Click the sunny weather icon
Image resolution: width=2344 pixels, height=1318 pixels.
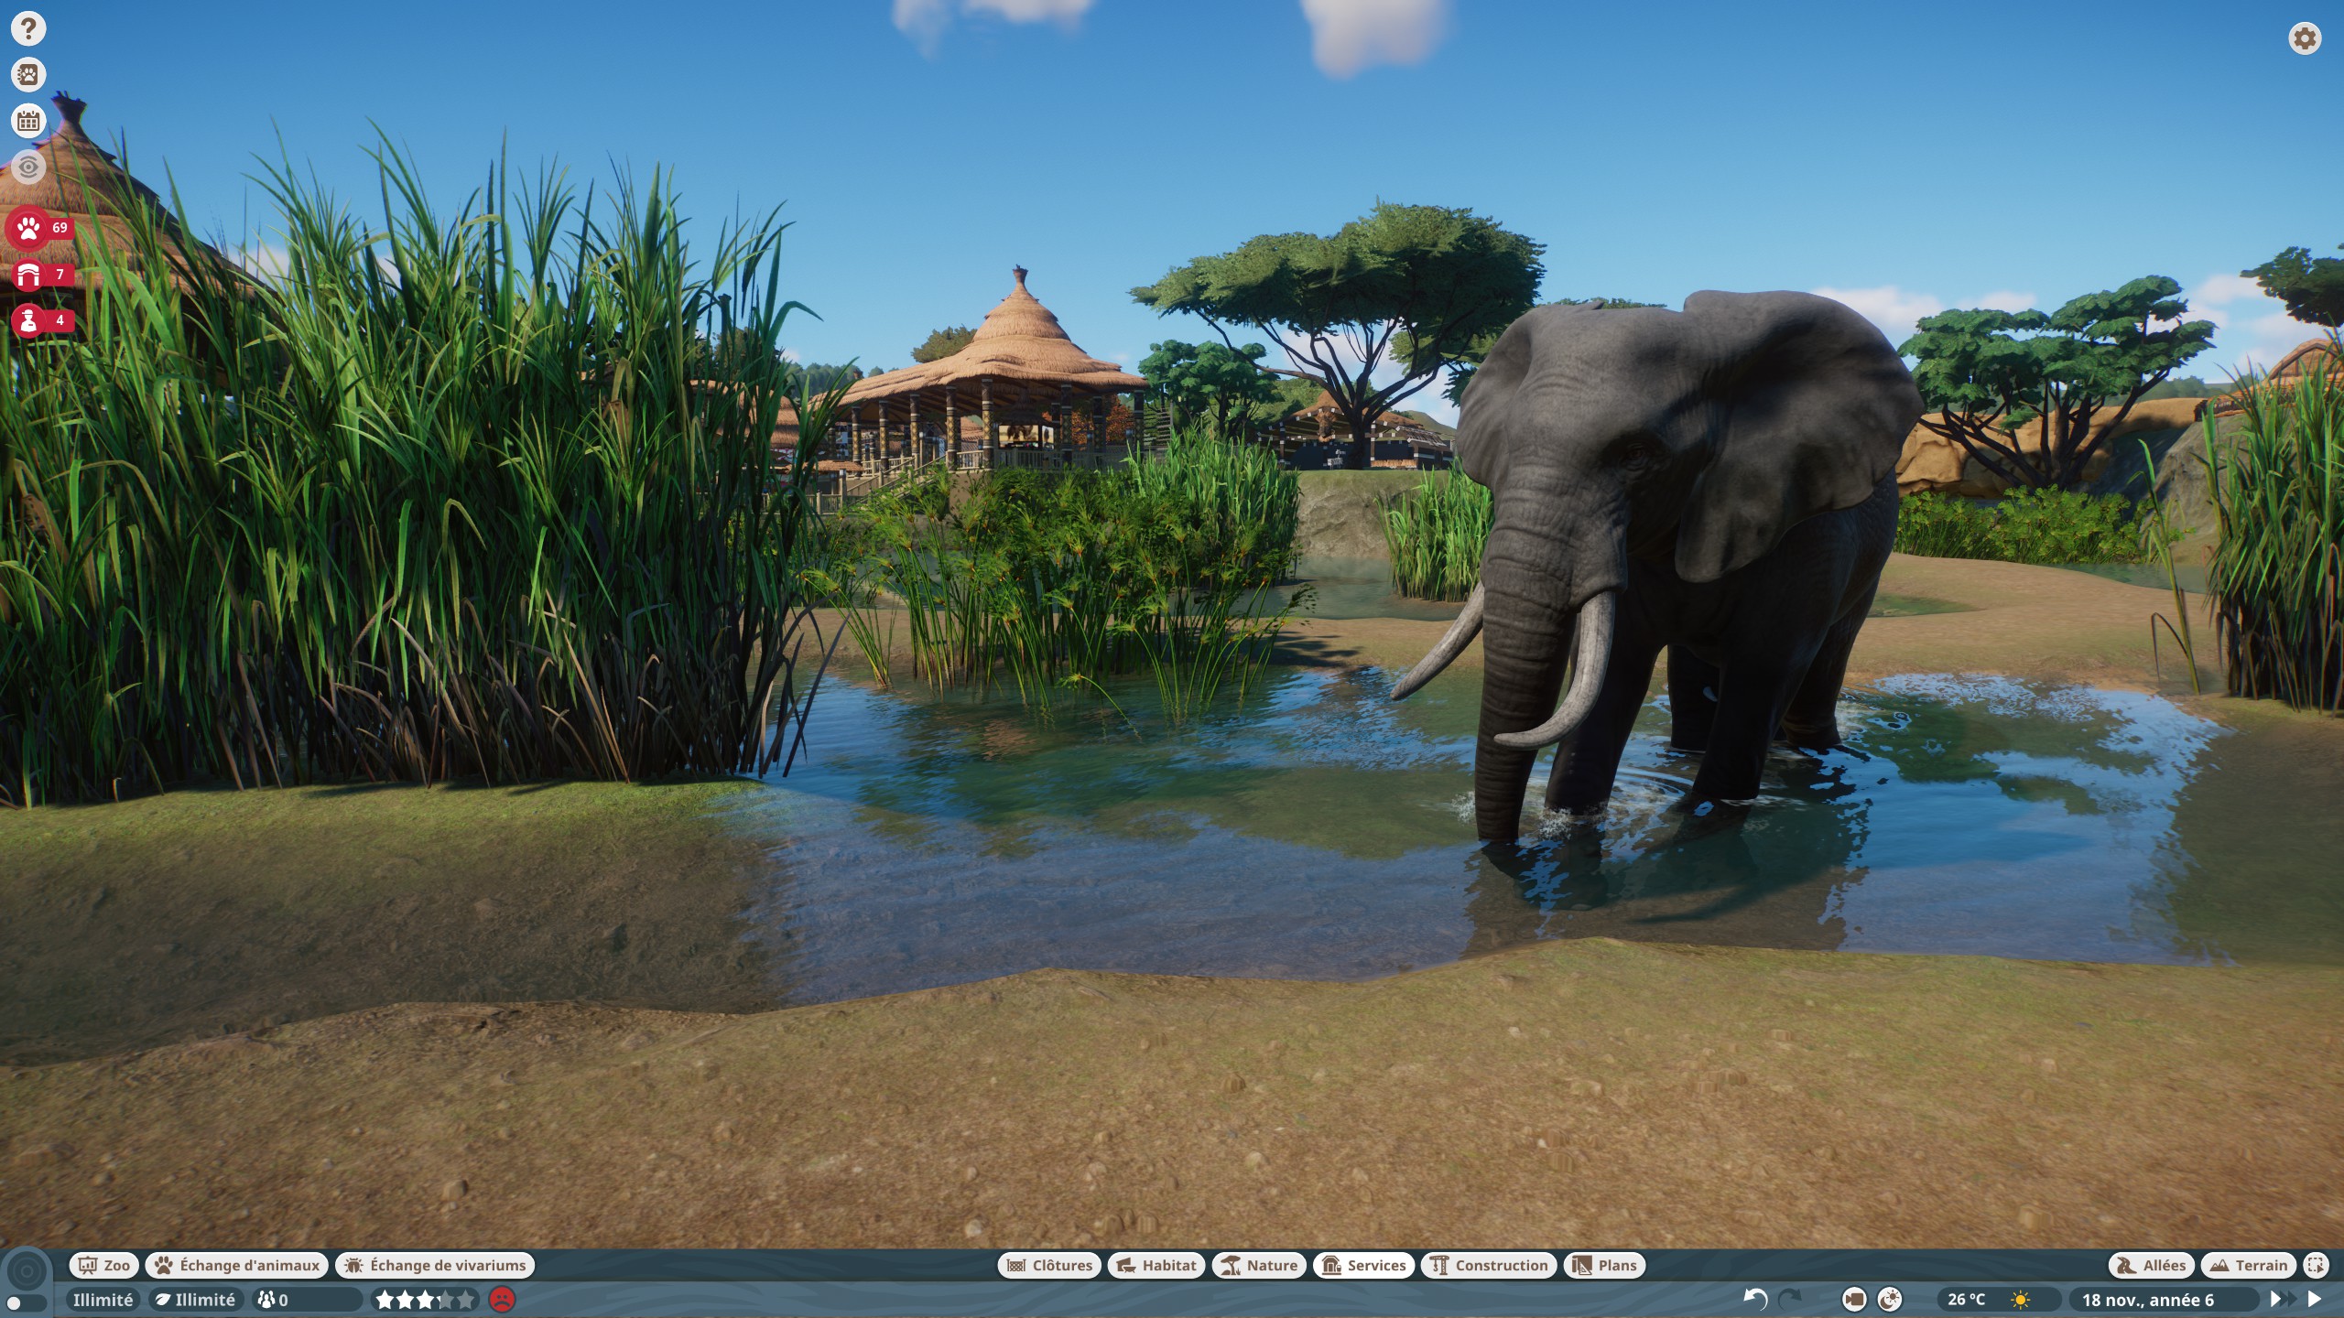pyautogui.click(x=2021, y=1300)
